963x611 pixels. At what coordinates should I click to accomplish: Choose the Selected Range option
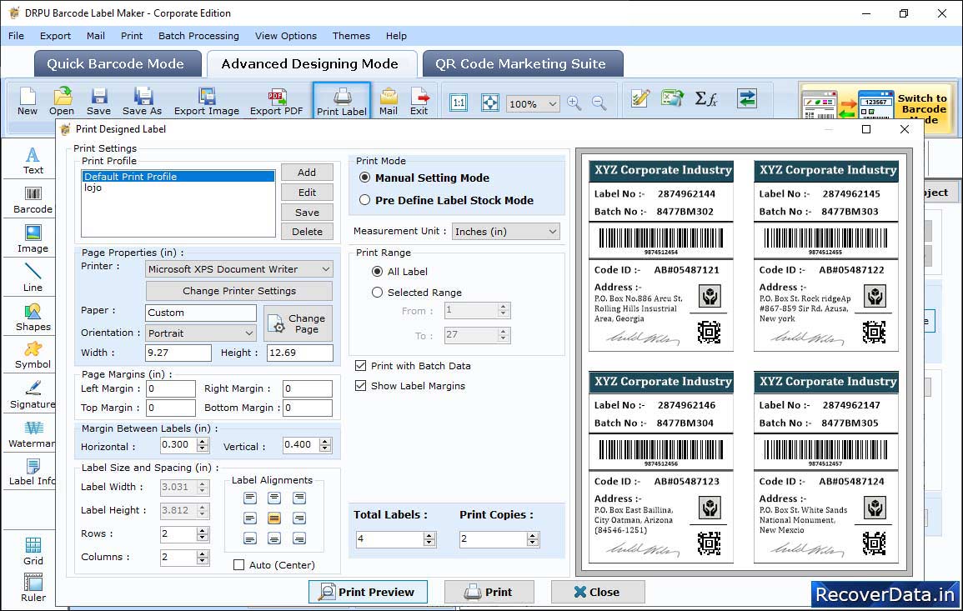(x=377, y=293)
